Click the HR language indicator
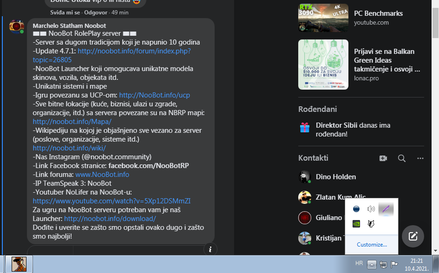The width and height of the screenshot is (439, 273). click(359, 263)
